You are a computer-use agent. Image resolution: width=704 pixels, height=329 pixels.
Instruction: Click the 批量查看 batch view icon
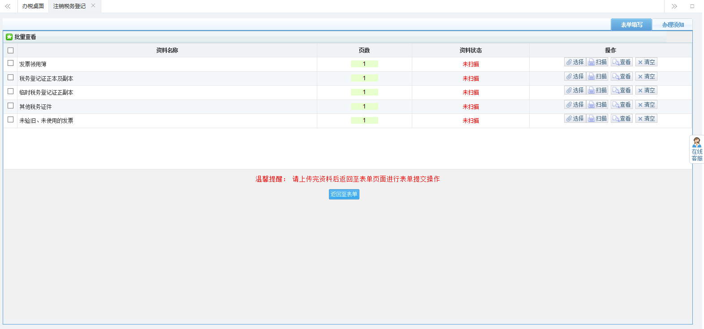[9, 37]
